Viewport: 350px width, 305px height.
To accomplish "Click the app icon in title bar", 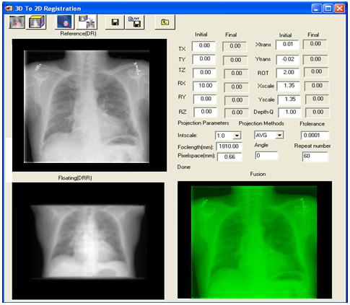I will click(9, 9).
